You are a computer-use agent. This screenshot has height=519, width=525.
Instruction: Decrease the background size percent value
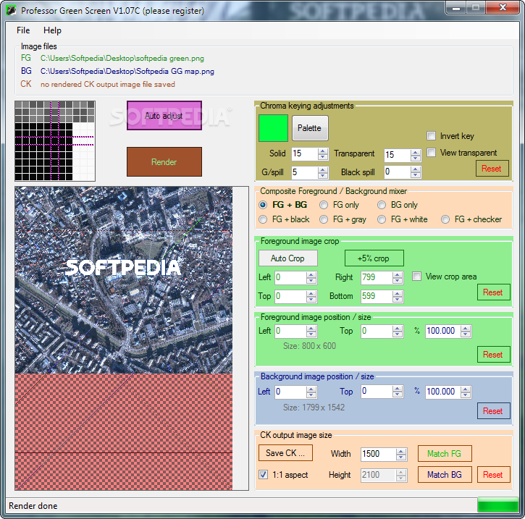click(466, 394)
